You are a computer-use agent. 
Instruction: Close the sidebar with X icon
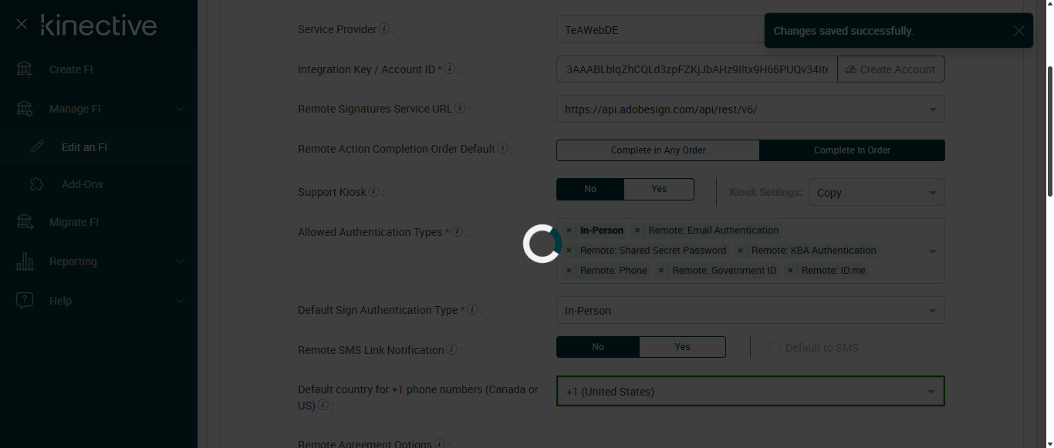tap(22, 25)
